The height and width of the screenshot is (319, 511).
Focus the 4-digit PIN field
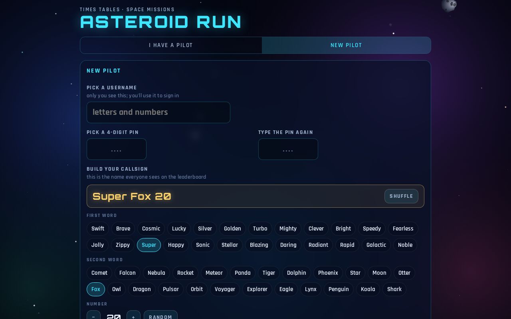117,149
